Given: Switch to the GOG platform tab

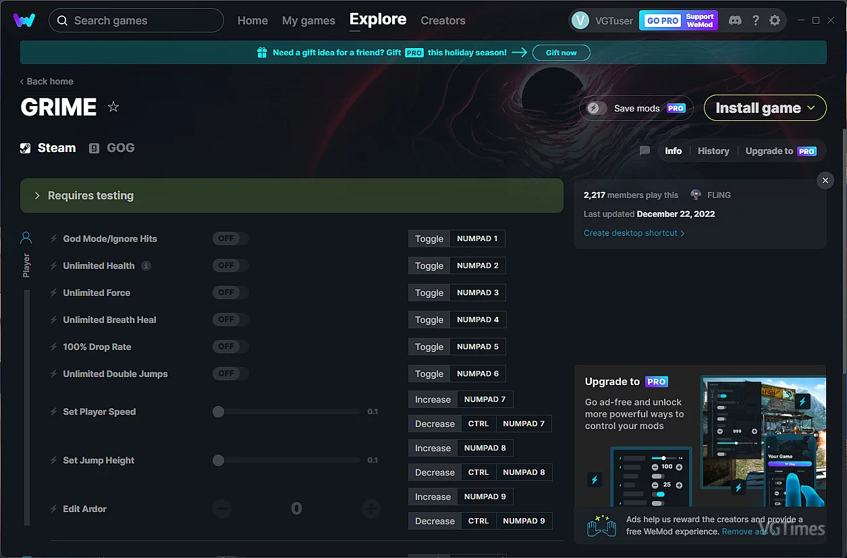Looking at the screenshot, I should click(x=112, y=148).
